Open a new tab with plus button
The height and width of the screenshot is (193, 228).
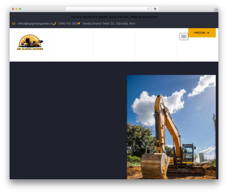coord(216,10)
